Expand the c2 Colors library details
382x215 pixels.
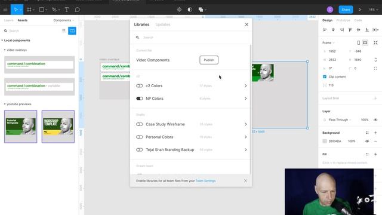click(x=245, y=86)
